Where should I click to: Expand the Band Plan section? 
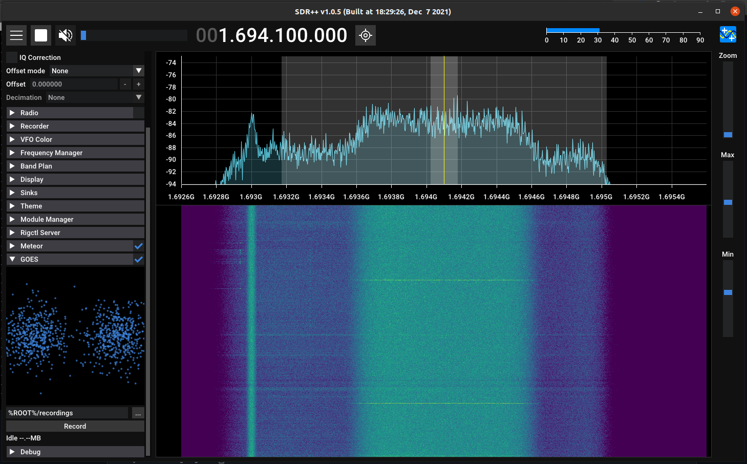(x=75, y=166)
